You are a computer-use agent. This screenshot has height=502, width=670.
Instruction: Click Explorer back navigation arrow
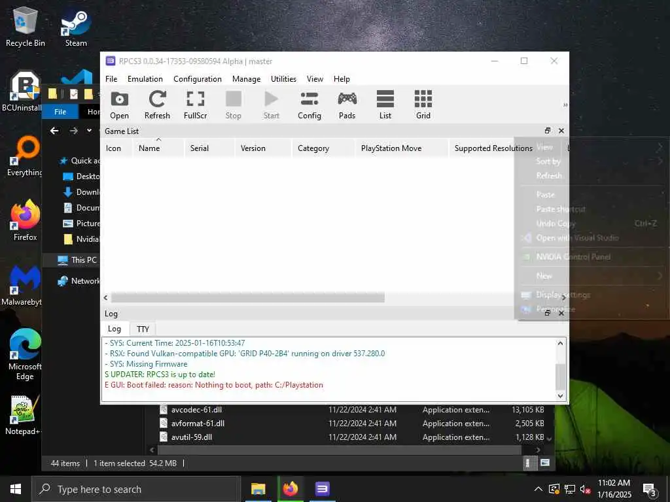(x=54, y=131)
